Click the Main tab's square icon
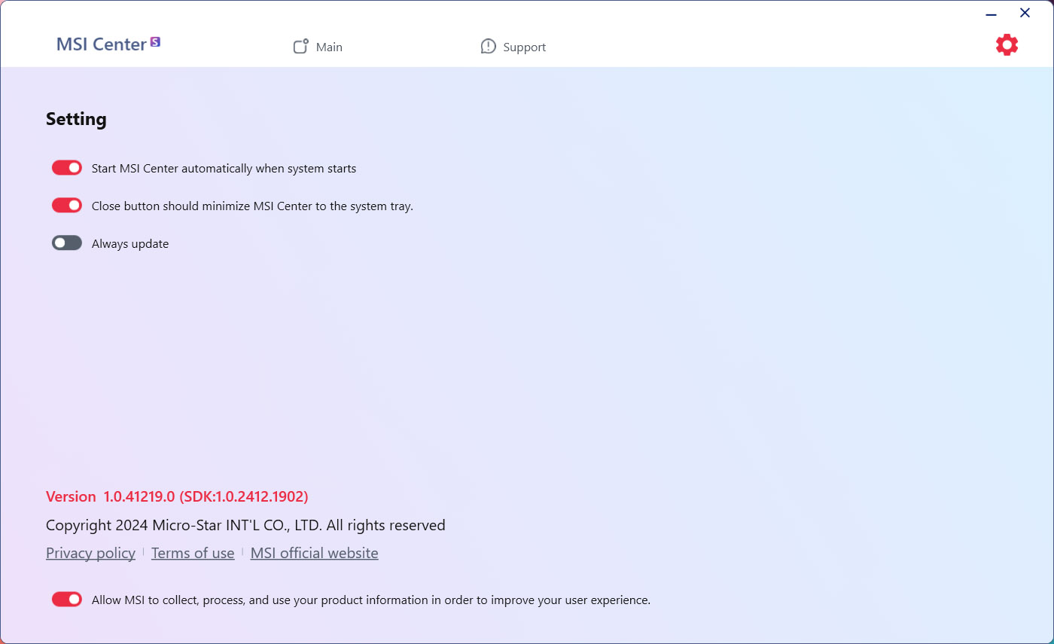This screenshot has height=644, width=1054. pyautogui.click(x=301, y=47)
